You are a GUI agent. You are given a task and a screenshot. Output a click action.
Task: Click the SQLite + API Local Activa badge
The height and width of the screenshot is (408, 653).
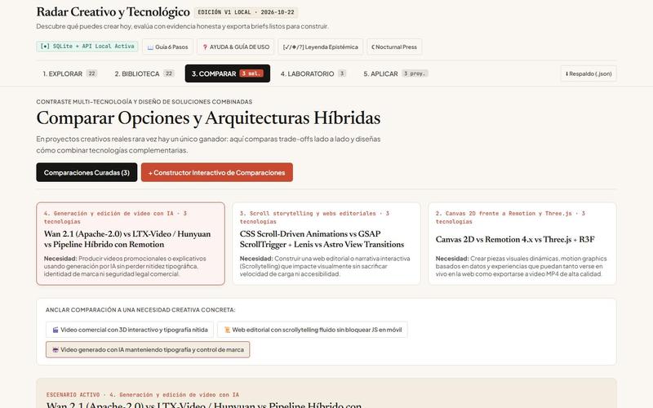tap(87, 47)
